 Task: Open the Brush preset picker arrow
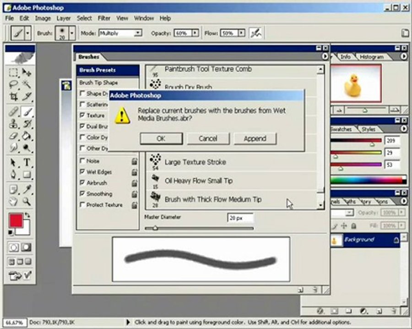pos(72,33)
